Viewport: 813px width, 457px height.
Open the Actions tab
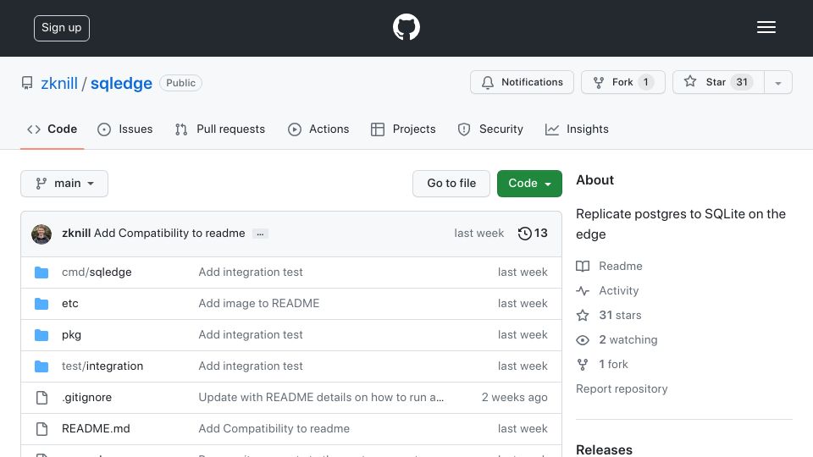click(318, 129)
